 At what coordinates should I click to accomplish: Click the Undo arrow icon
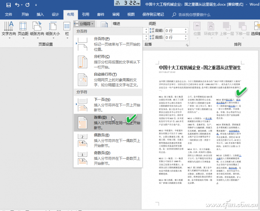point(17,5)
